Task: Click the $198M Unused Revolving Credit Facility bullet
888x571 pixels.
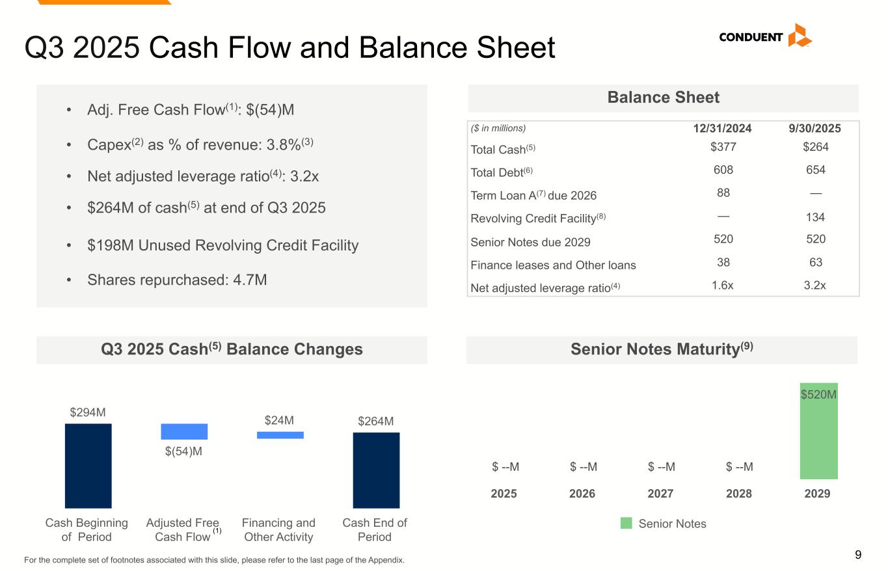Action: (222, 245)
